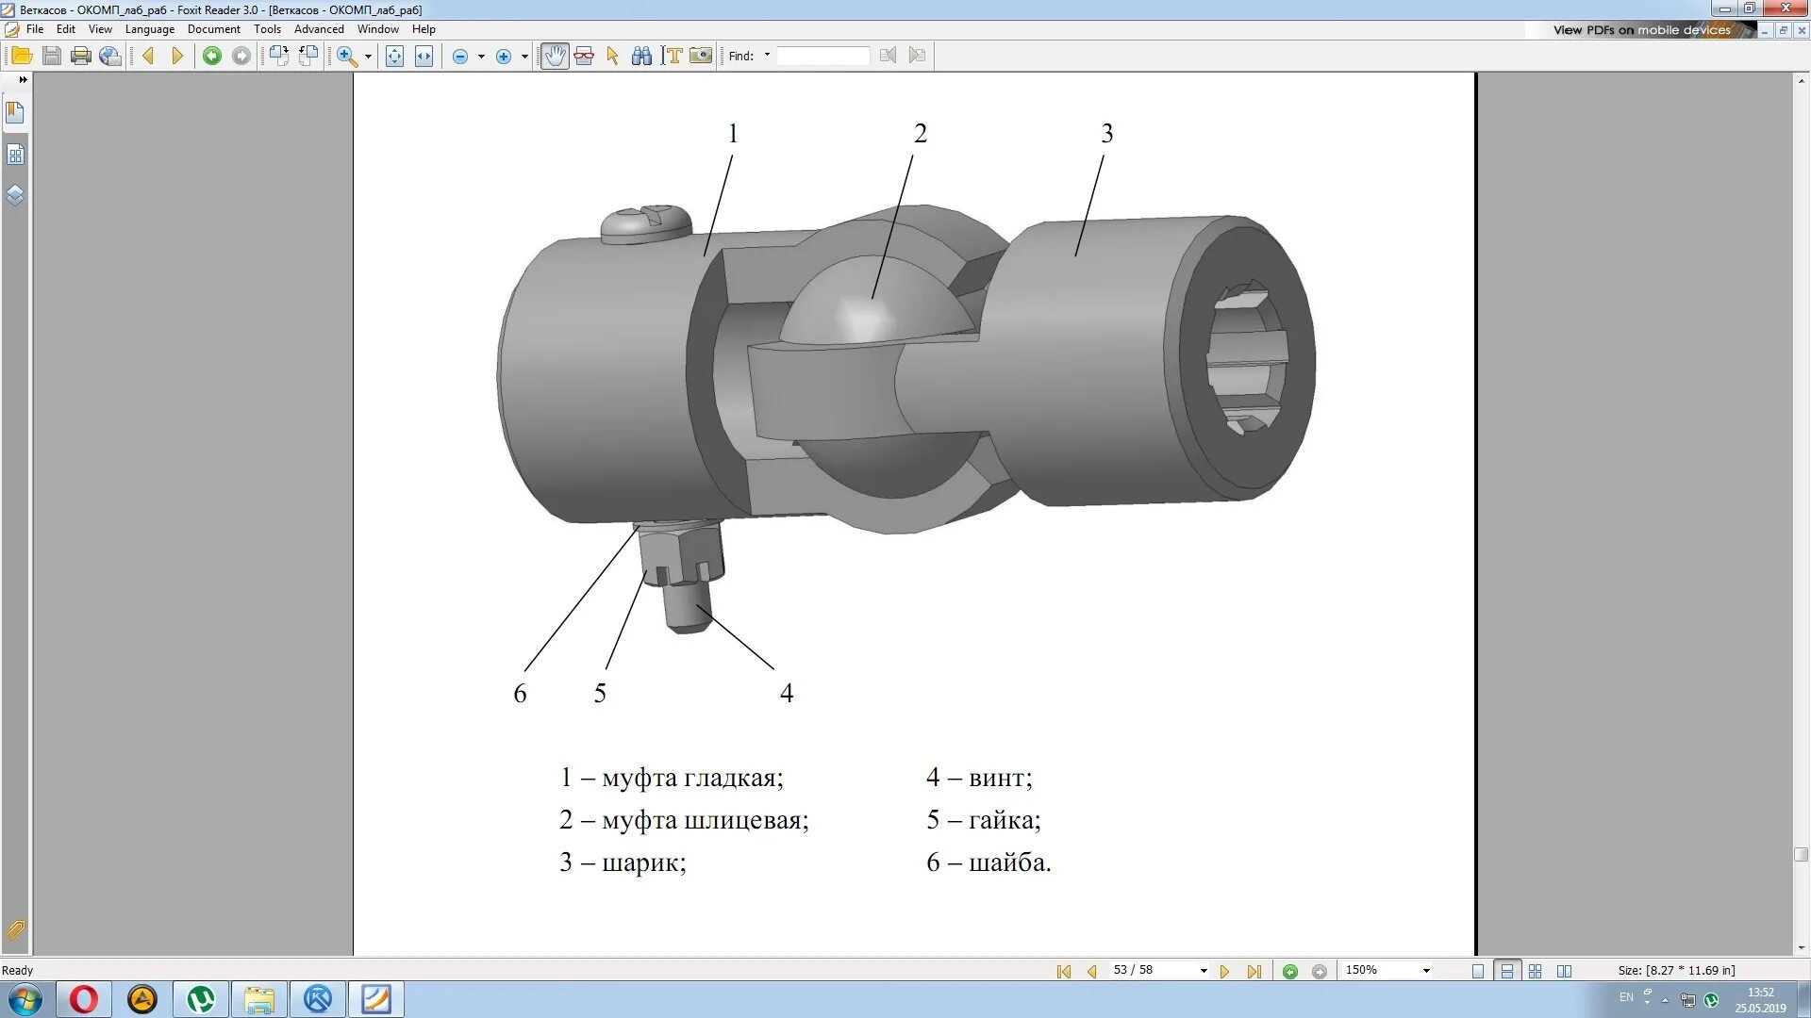Screen dimensions: 1811x1018
Task: Click the Find text input field
Action: coord(822,56)
